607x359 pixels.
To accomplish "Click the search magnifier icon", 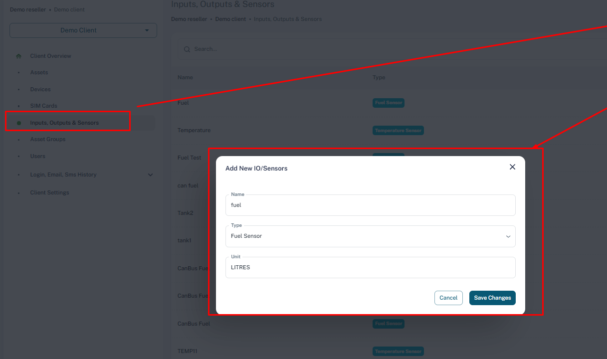I will click(x=187, y=49).
